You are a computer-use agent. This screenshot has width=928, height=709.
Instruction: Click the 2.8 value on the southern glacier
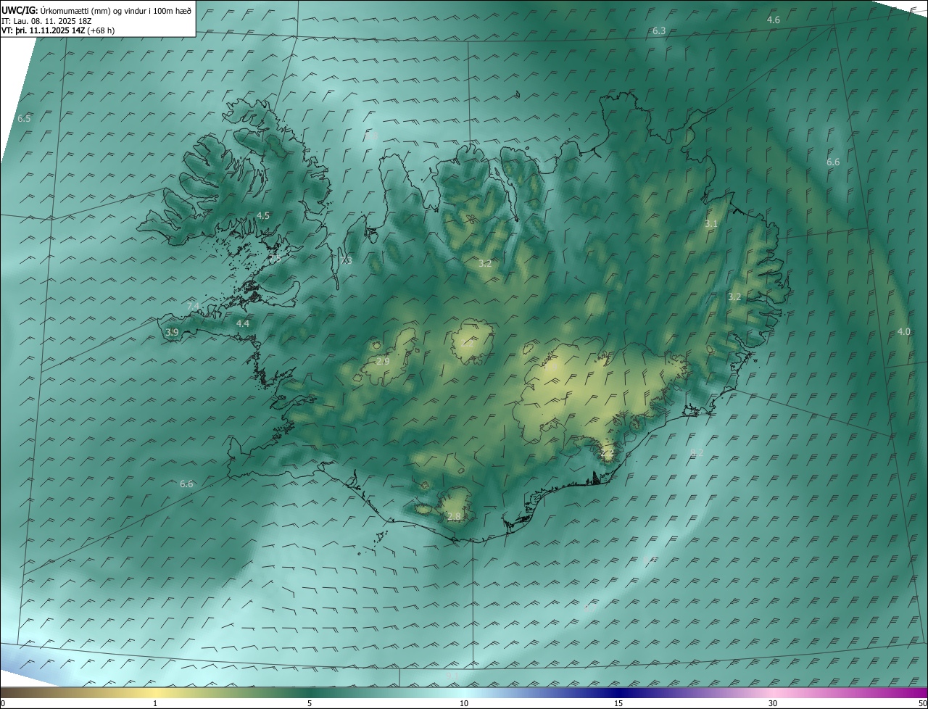(x=454, y=517)
